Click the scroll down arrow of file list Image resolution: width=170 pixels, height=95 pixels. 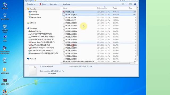137,61
